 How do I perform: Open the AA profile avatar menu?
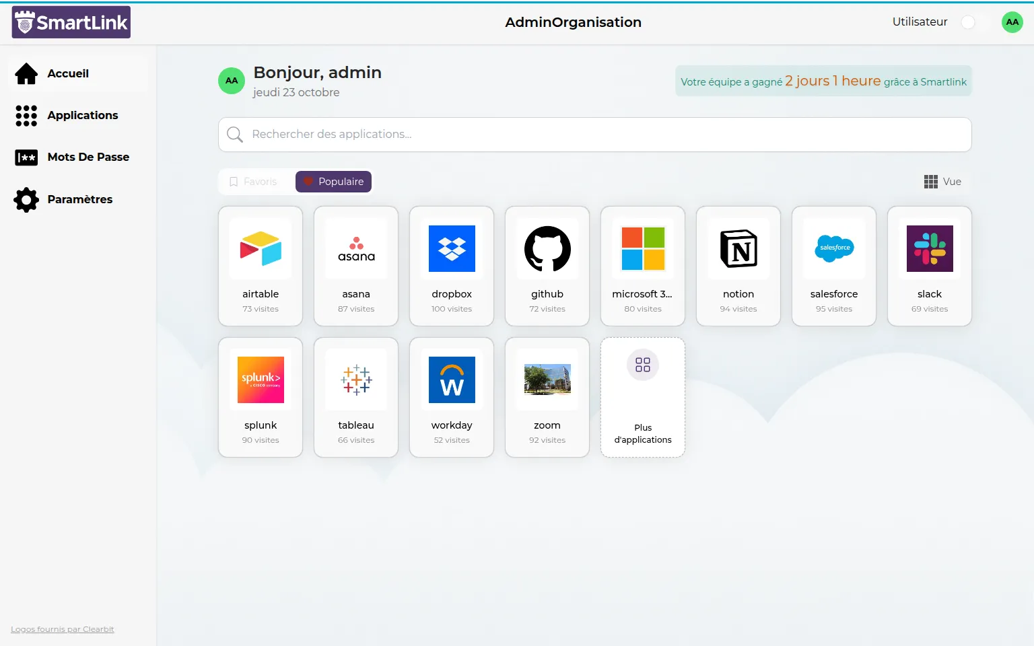point(1012,22)
